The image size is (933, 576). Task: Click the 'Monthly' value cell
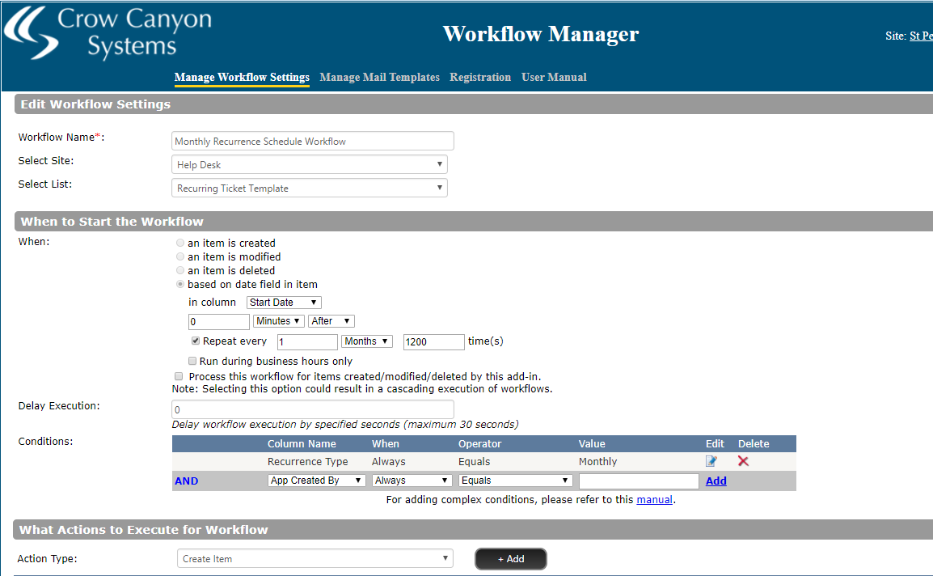click(598, 462)
